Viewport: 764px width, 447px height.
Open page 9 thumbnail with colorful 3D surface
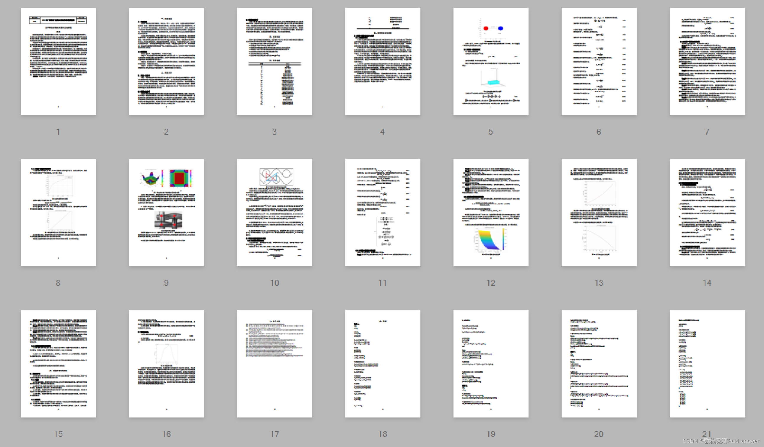pyautogui.click(x=166, y=213)
